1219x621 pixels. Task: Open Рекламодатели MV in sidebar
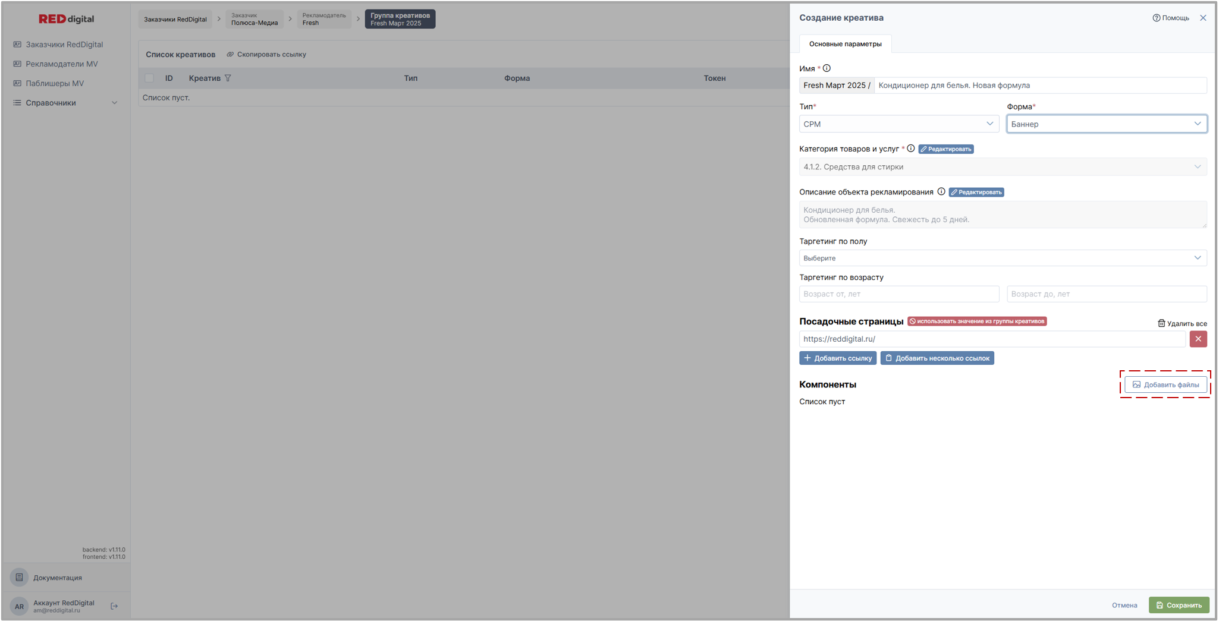tap(61, 64)
